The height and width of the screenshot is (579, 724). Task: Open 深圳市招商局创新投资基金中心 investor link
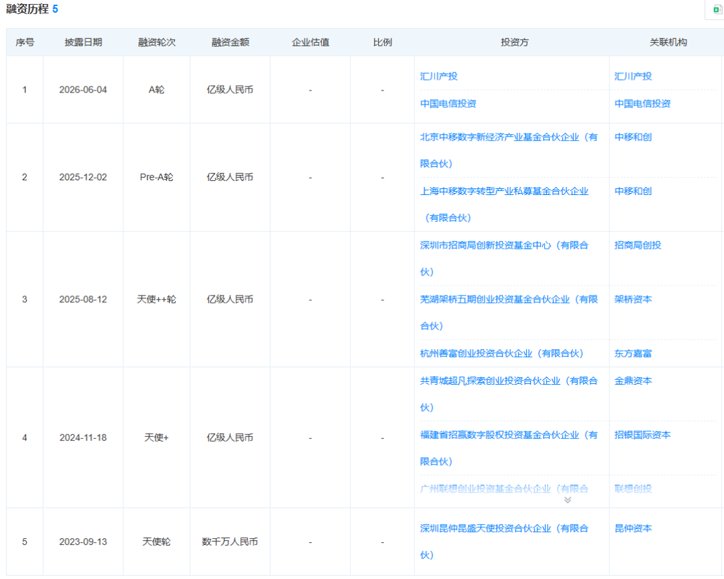click(x=503, y=258)
